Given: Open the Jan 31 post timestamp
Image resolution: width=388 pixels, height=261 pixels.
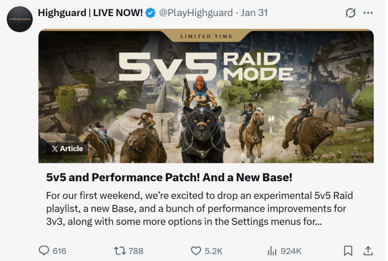Looking at the screenshot, I should [x=254, y=13].
